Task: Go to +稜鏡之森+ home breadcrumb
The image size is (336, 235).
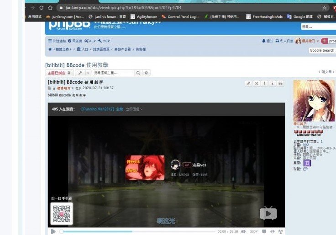Action: coord(60,49)
